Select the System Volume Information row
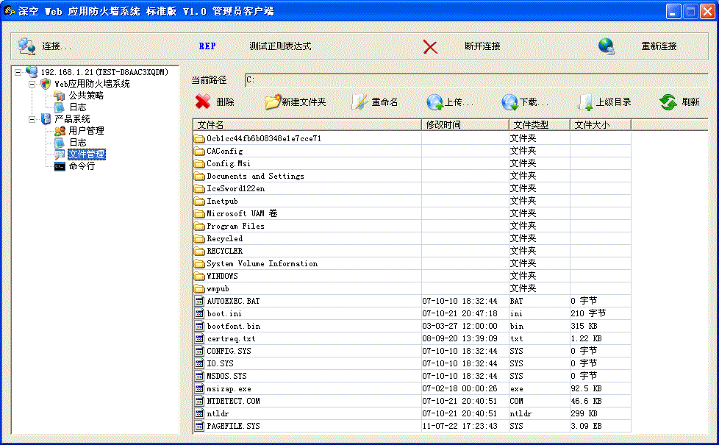 [412, 264]
